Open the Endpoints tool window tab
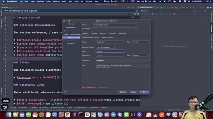The width and height of the screenshot is (213, 119). tap(94, 108)
